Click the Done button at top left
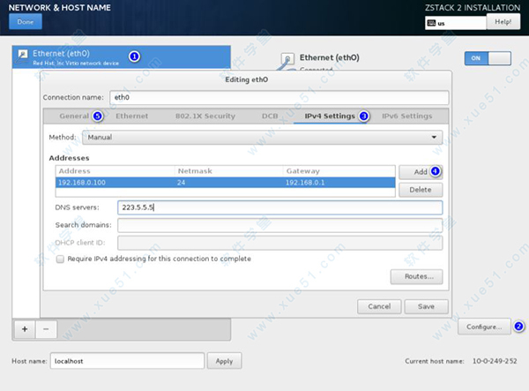529x391 pixels. 24,21
